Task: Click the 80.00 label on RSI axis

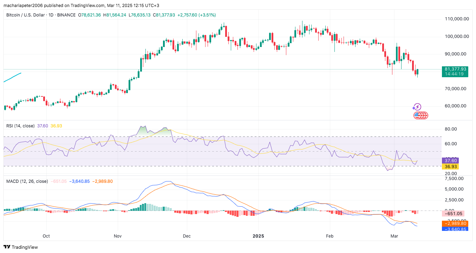Action: [x=451, y=129]
